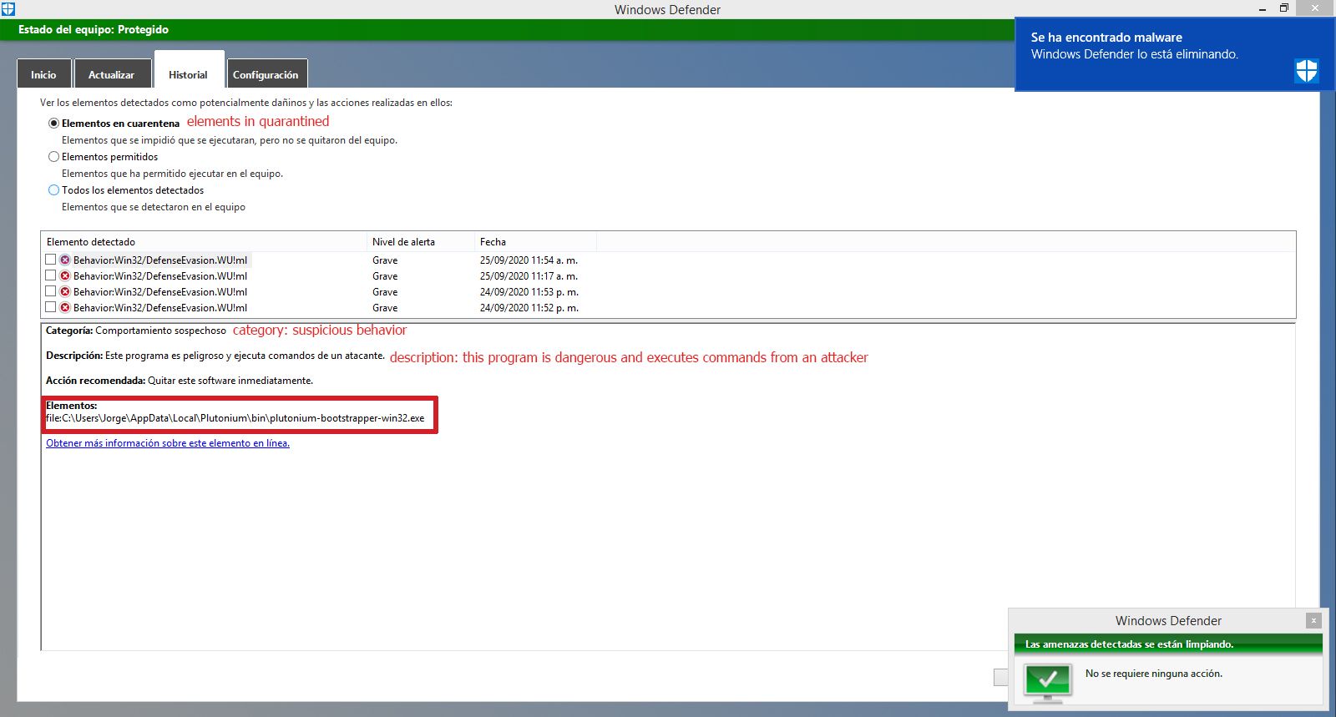The height and width of the screenshot is (717, 1336).
Task: Click No se requiere ninguna acción text
Action: (x=1154, y=674)
